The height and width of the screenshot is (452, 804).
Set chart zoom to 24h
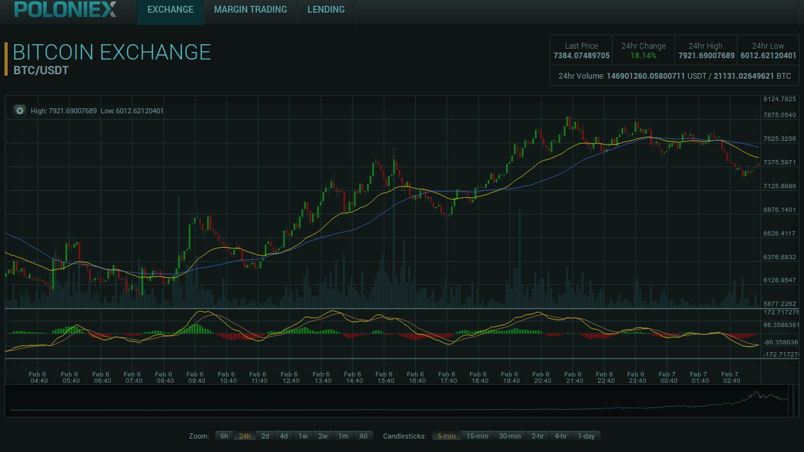pos(245,436)
